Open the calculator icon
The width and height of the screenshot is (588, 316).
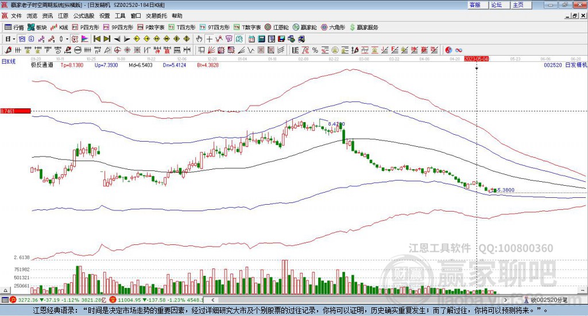click(261, 39)
